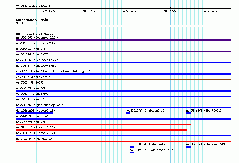Click nsv2819912 (Huddleston2016) label

tap(151, 150)
